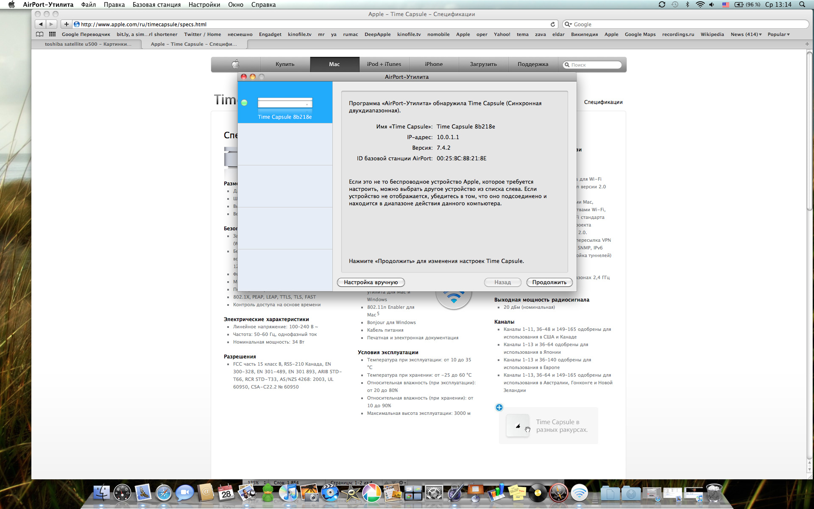The height and width of the screenshot is (509, 814).
Task: Click the Википедия bookmark
Action: click(x=584, y=34)
